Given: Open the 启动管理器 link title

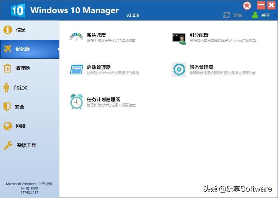Looking at the screenshot, I should (99, 67).
